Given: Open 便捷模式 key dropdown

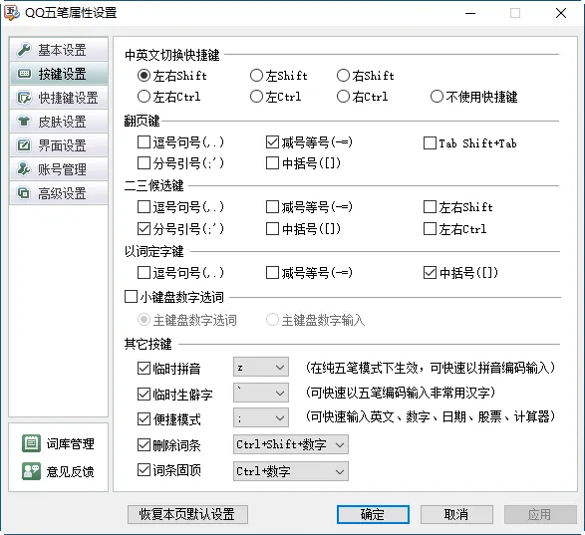Looking at the screenshot, I should (x=261, y=417).
